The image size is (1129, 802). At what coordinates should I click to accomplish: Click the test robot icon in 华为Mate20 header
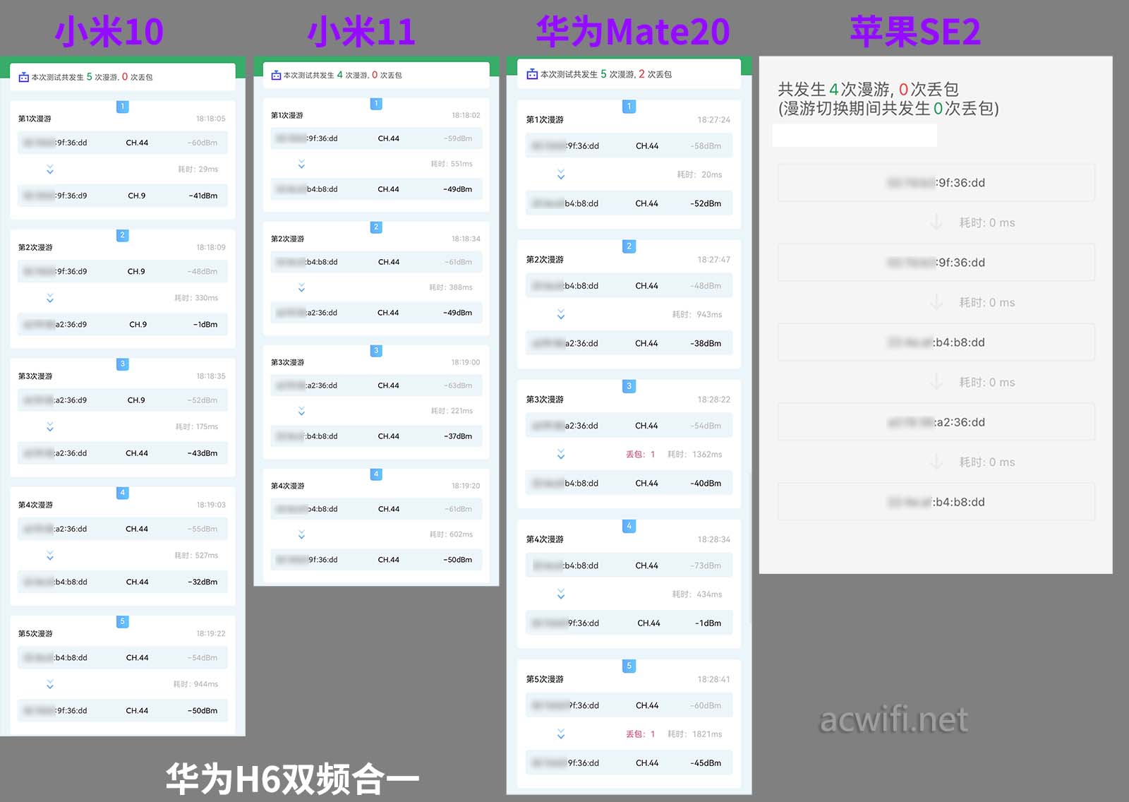(x=532, y=74)
